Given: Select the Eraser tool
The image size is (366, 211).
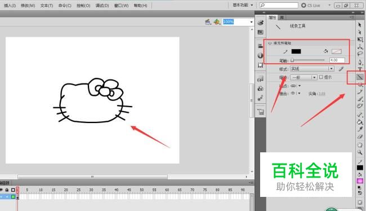Looking at the screenshot, I should pyautogui.click(x=360, y=137).
